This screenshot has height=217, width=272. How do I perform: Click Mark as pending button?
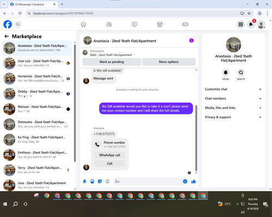pos(112,62)
